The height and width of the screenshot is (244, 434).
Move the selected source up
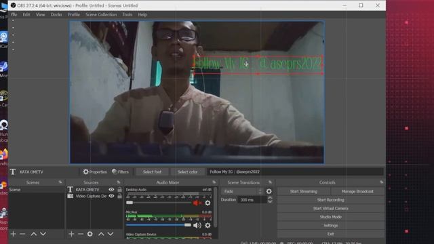tap(101, 234)
